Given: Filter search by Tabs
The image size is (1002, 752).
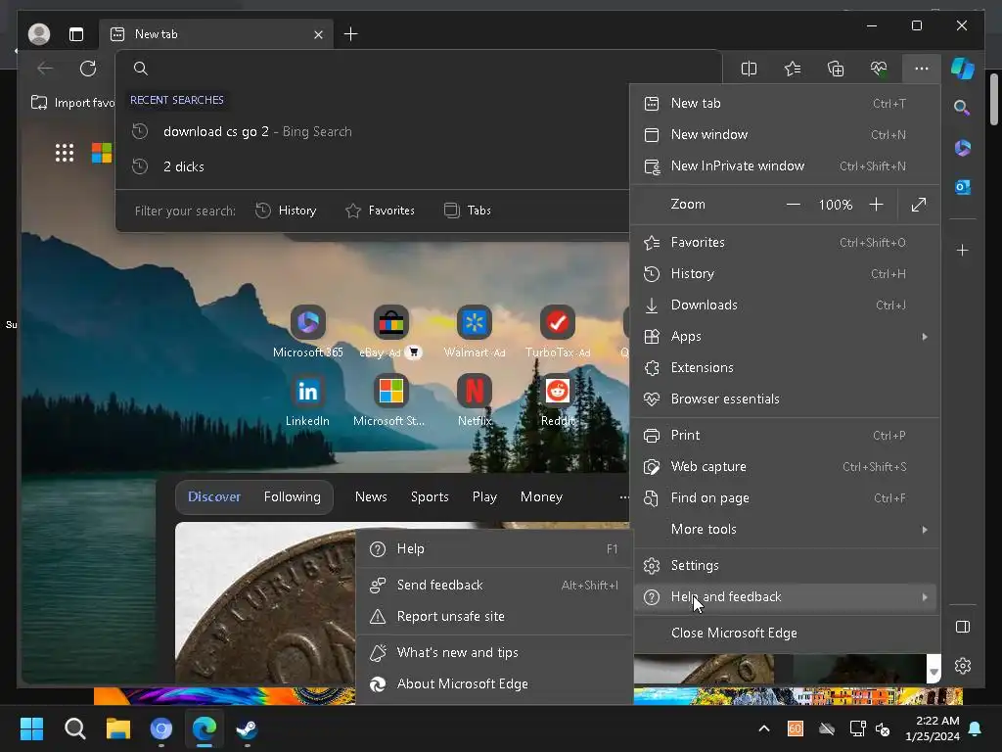Looking at the screenshot, I should [x=468, y=211].
